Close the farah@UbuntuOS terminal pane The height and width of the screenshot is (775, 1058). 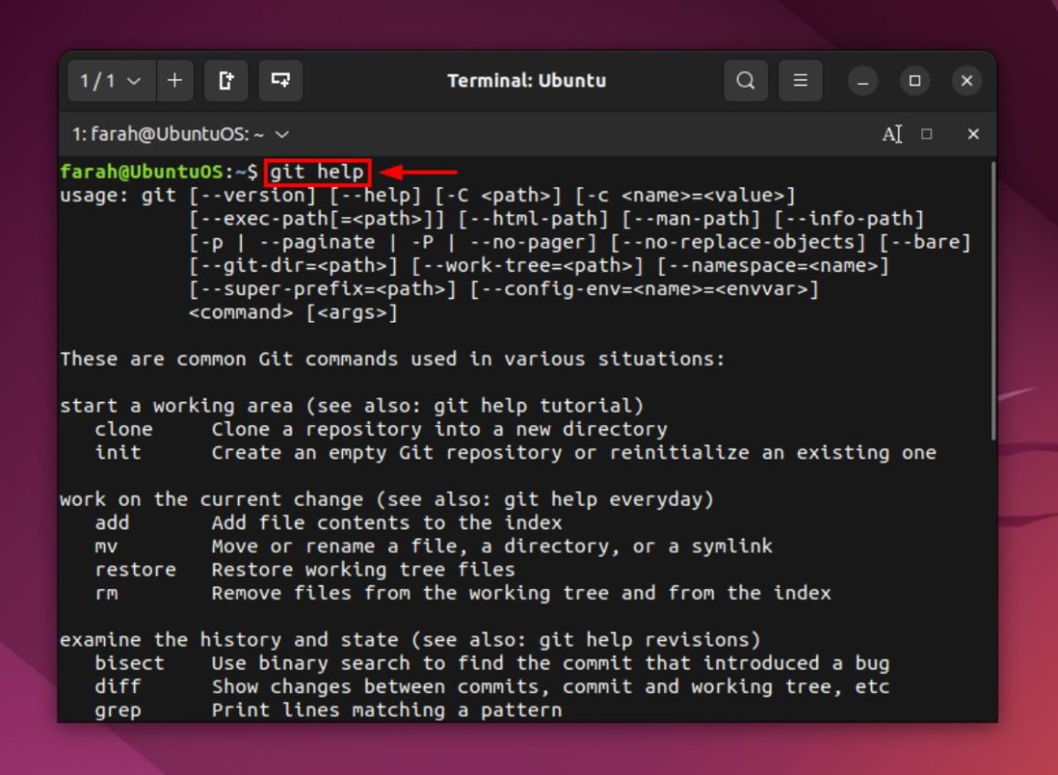click(x=972, y=134)
